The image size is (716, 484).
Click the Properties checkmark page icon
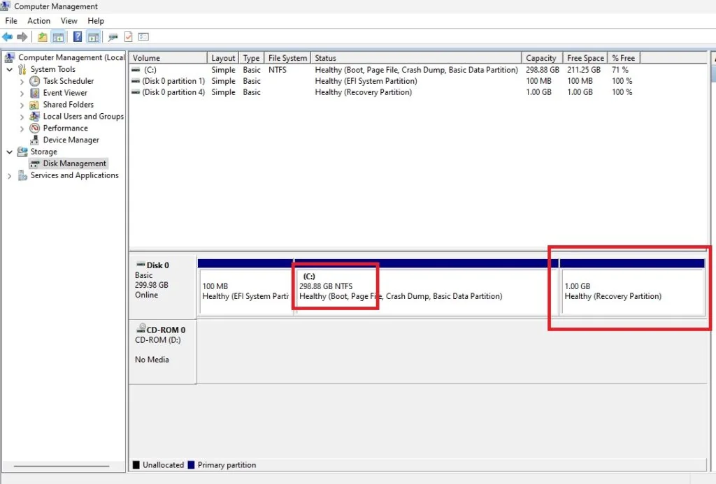click(x=129, y=37)
